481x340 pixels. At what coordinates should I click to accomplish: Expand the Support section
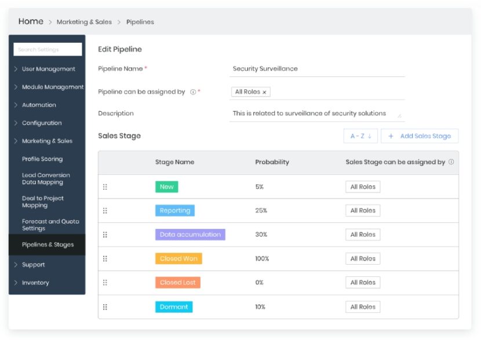pos(34,265)
